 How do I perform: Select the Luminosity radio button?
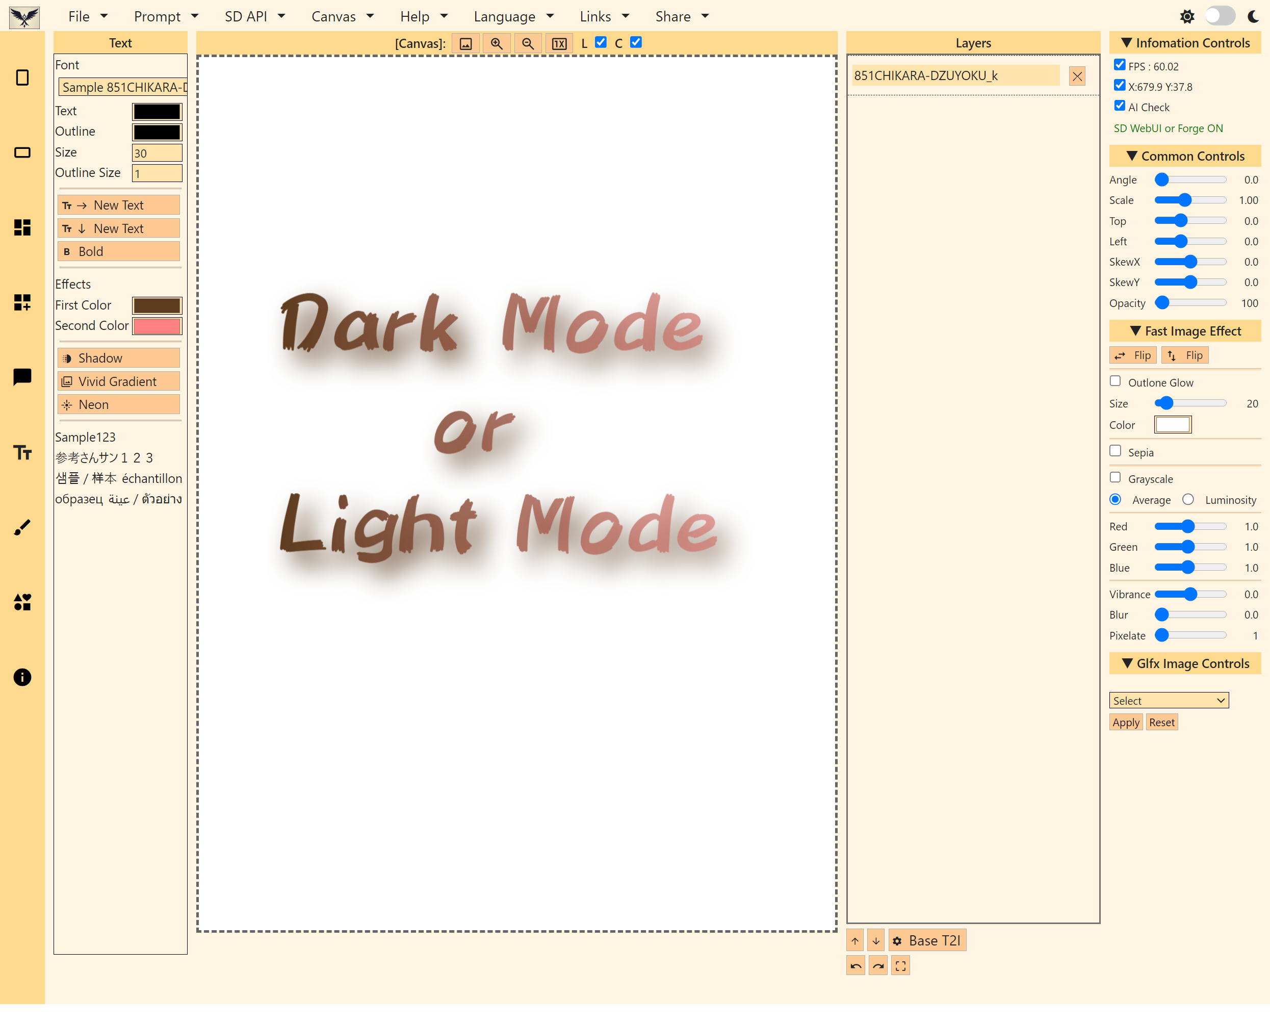tap(1188, 500)
